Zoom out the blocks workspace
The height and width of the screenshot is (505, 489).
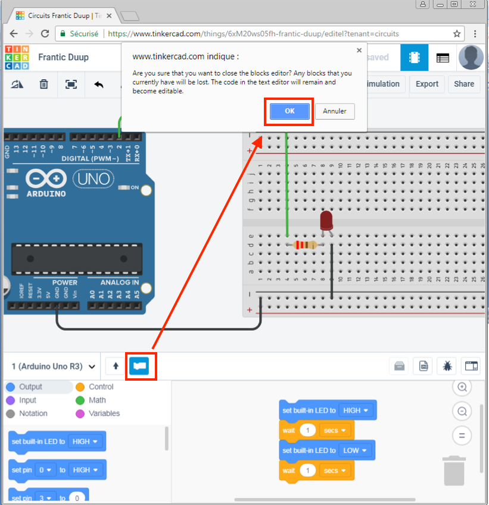point(462,411)
